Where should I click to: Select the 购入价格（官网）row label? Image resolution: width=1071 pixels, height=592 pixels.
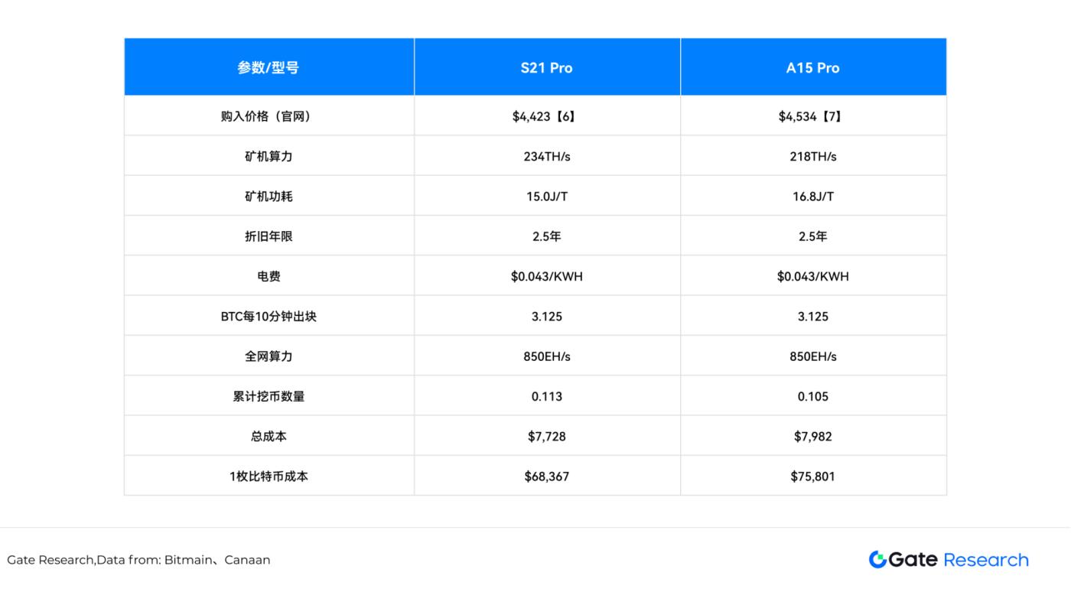[268, 115]
